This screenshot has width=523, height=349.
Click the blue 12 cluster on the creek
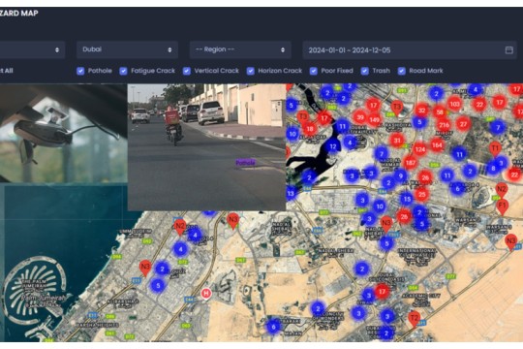333,146
